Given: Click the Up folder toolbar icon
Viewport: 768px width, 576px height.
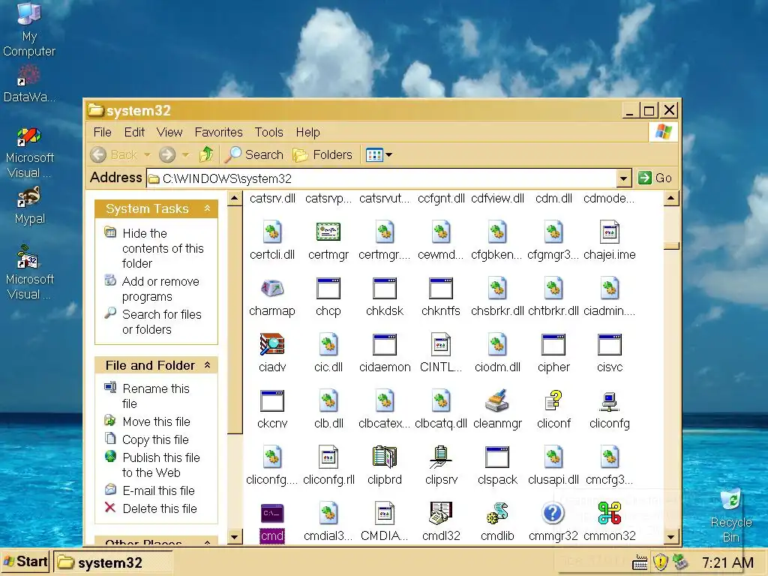Looking at the screenshot, I should [206, 154].
